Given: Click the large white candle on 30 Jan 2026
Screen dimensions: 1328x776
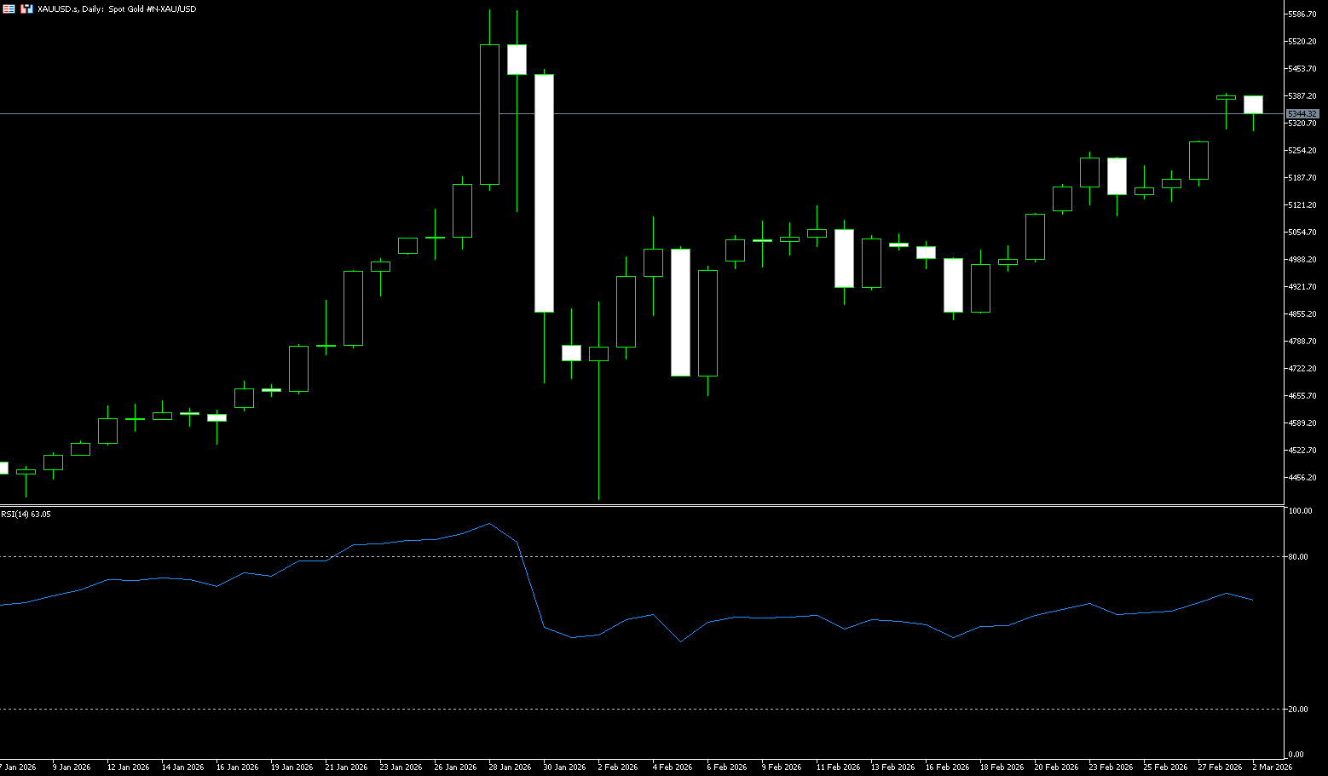Looking at the screenshot, I should [544, 193].
